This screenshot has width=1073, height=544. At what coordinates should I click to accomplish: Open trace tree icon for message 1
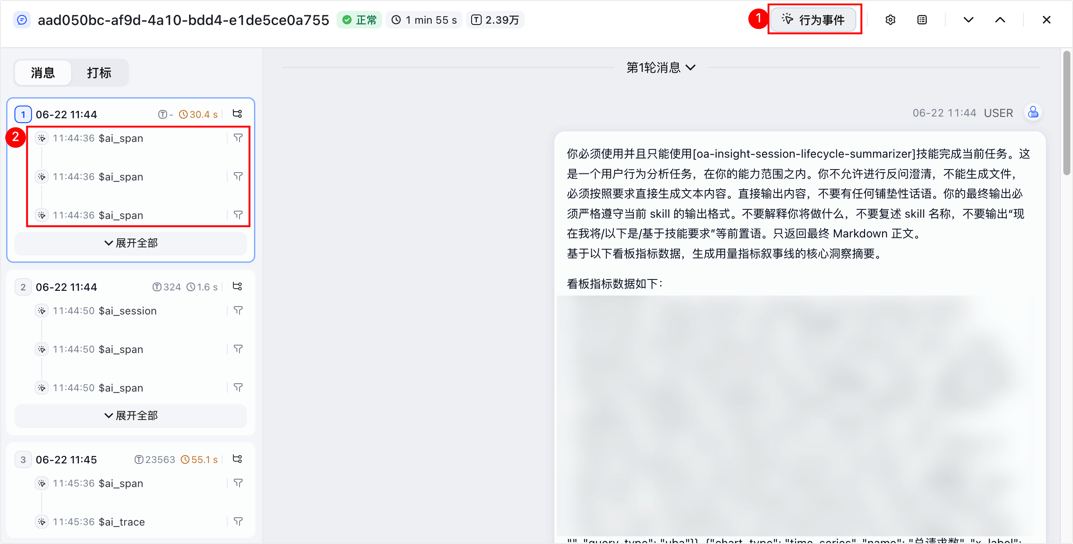coord(237,114)
